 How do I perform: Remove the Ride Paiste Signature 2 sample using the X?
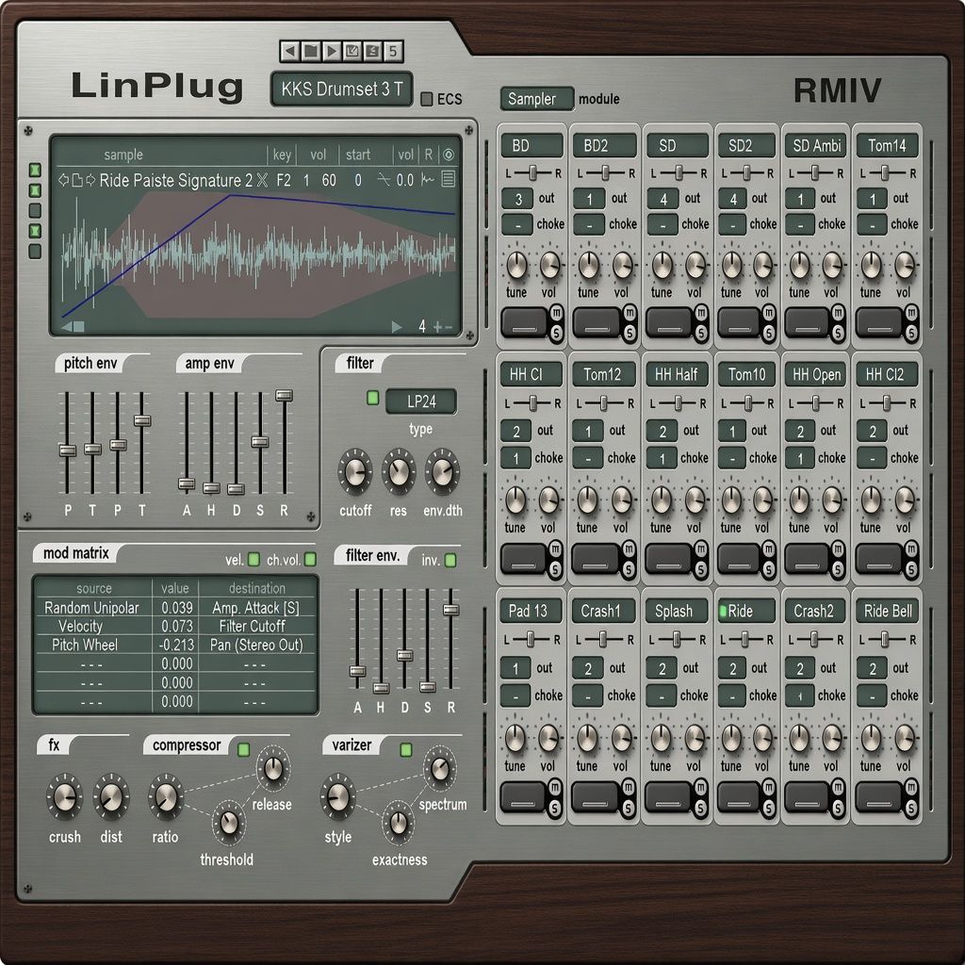coord(263,180)
